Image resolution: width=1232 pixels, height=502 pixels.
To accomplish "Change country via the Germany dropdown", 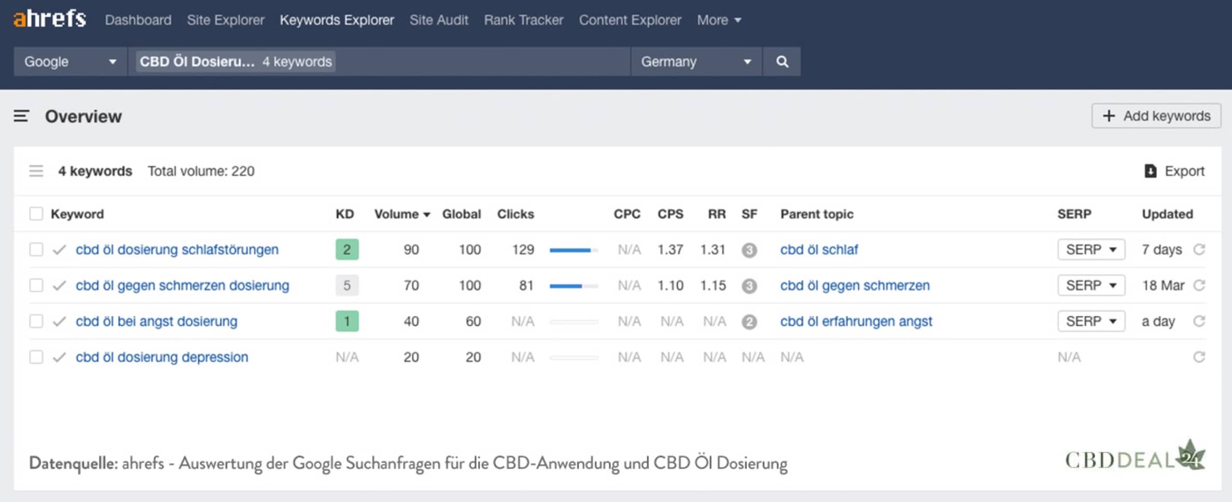I will [x=696, y=61].
